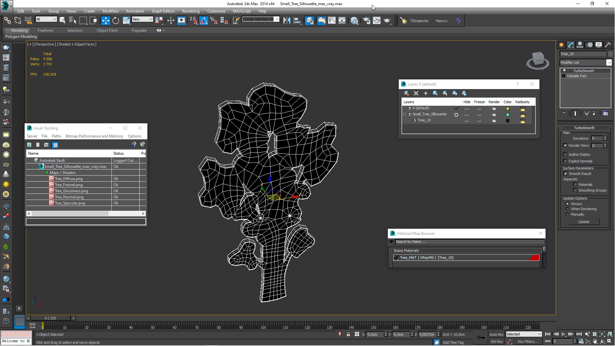The width and height of the screenshot is (615, 346).
Task: Open Curve Editor from toolbar
Action: pos(332,21)
